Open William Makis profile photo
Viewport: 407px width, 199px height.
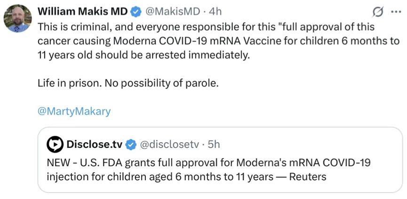(x=18, y=18)
